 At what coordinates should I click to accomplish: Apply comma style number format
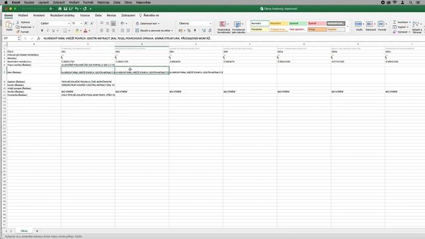(195, 31)
